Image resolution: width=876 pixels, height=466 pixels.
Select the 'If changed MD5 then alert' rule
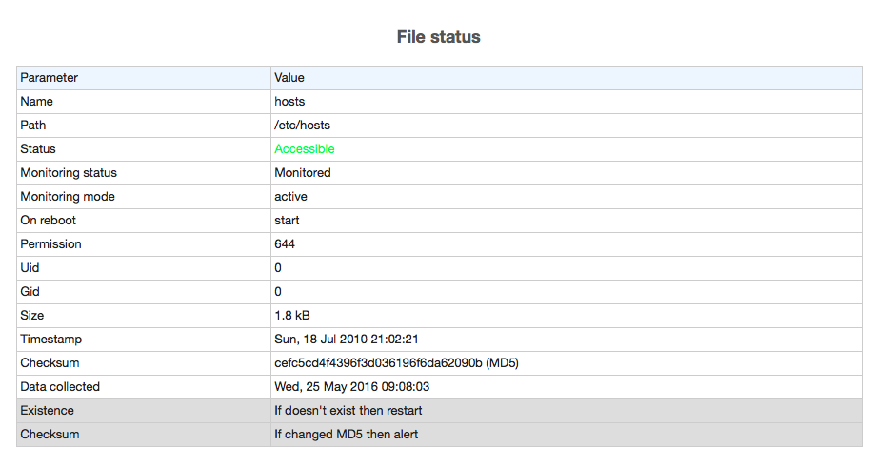(x=346, y=435)
